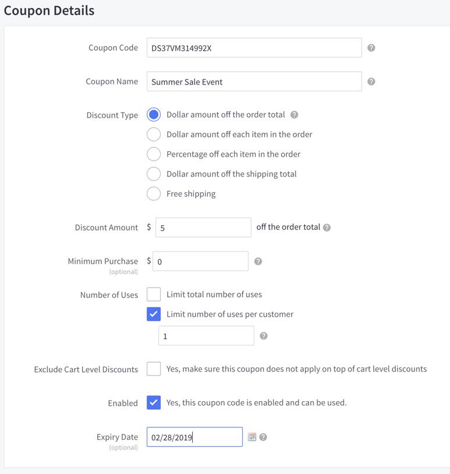The height and width of the screenshot is (474, 450).
Task: Uncheck 'Limit number of uses per customer'
Action: tap(154, 314)
